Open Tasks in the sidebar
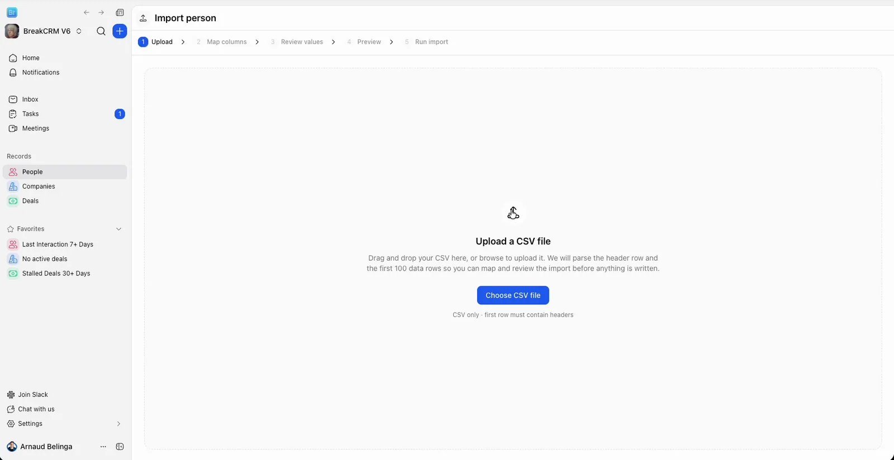Viewport: 894px width, 460px height. tap(65, 114)
